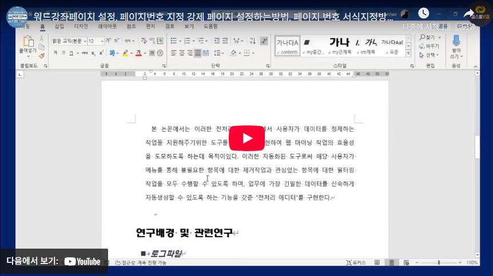Switch to the 참조 ribbon tab
Screen dimensions: 493x276
coord(131,26)
